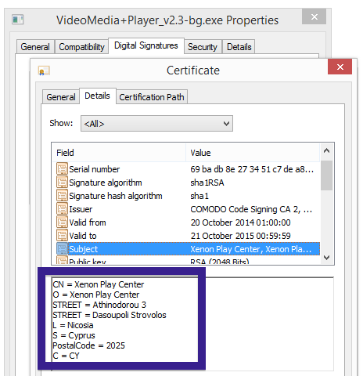The image size is (363, 376).
Task: Click the field list scroll down arrow
Action: click(x=326, y=258)
